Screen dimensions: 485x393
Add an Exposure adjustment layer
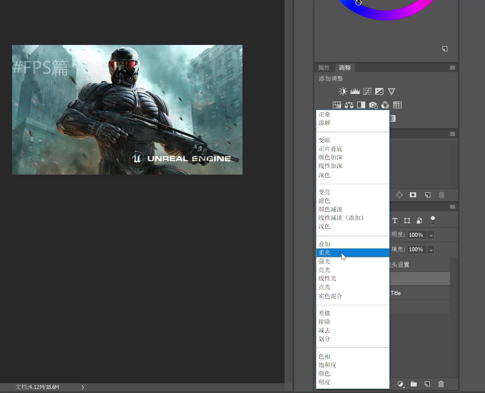[x=379, y=92]
